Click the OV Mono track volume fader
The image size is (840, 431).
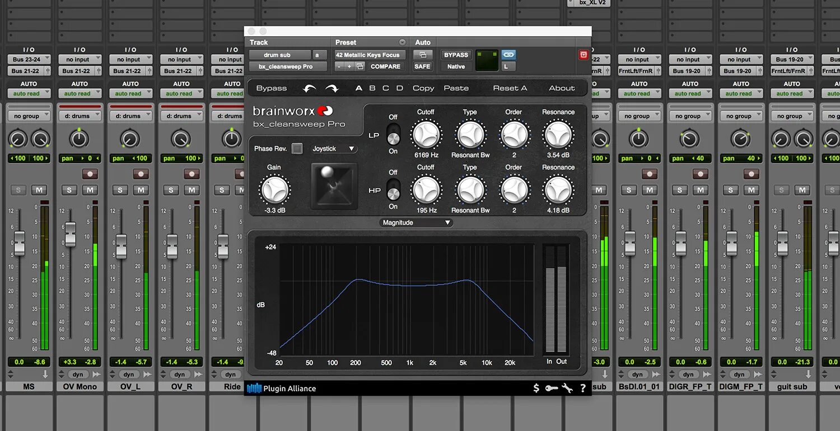click(x=70, y=234)
